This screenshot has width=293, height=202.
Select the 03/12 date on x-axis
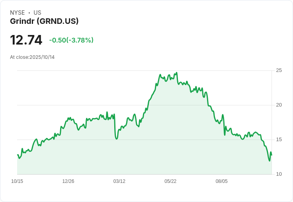119,181
